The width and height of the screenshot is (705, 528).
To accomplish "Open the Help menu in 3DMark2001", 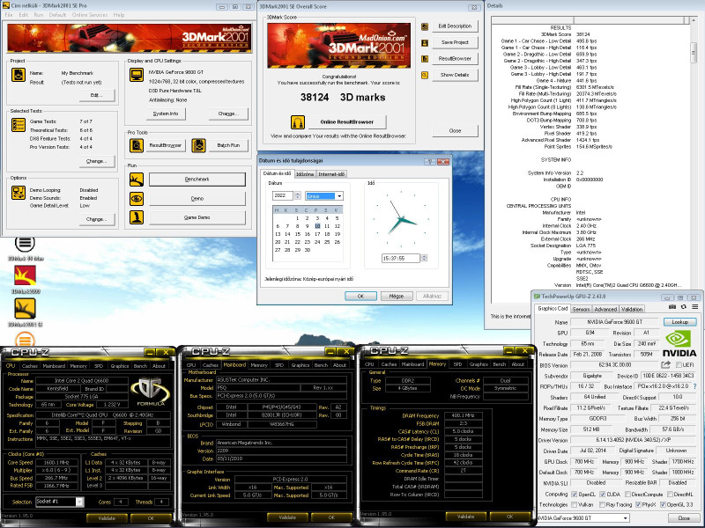I will pyautogui.click(x=119, y=15).
